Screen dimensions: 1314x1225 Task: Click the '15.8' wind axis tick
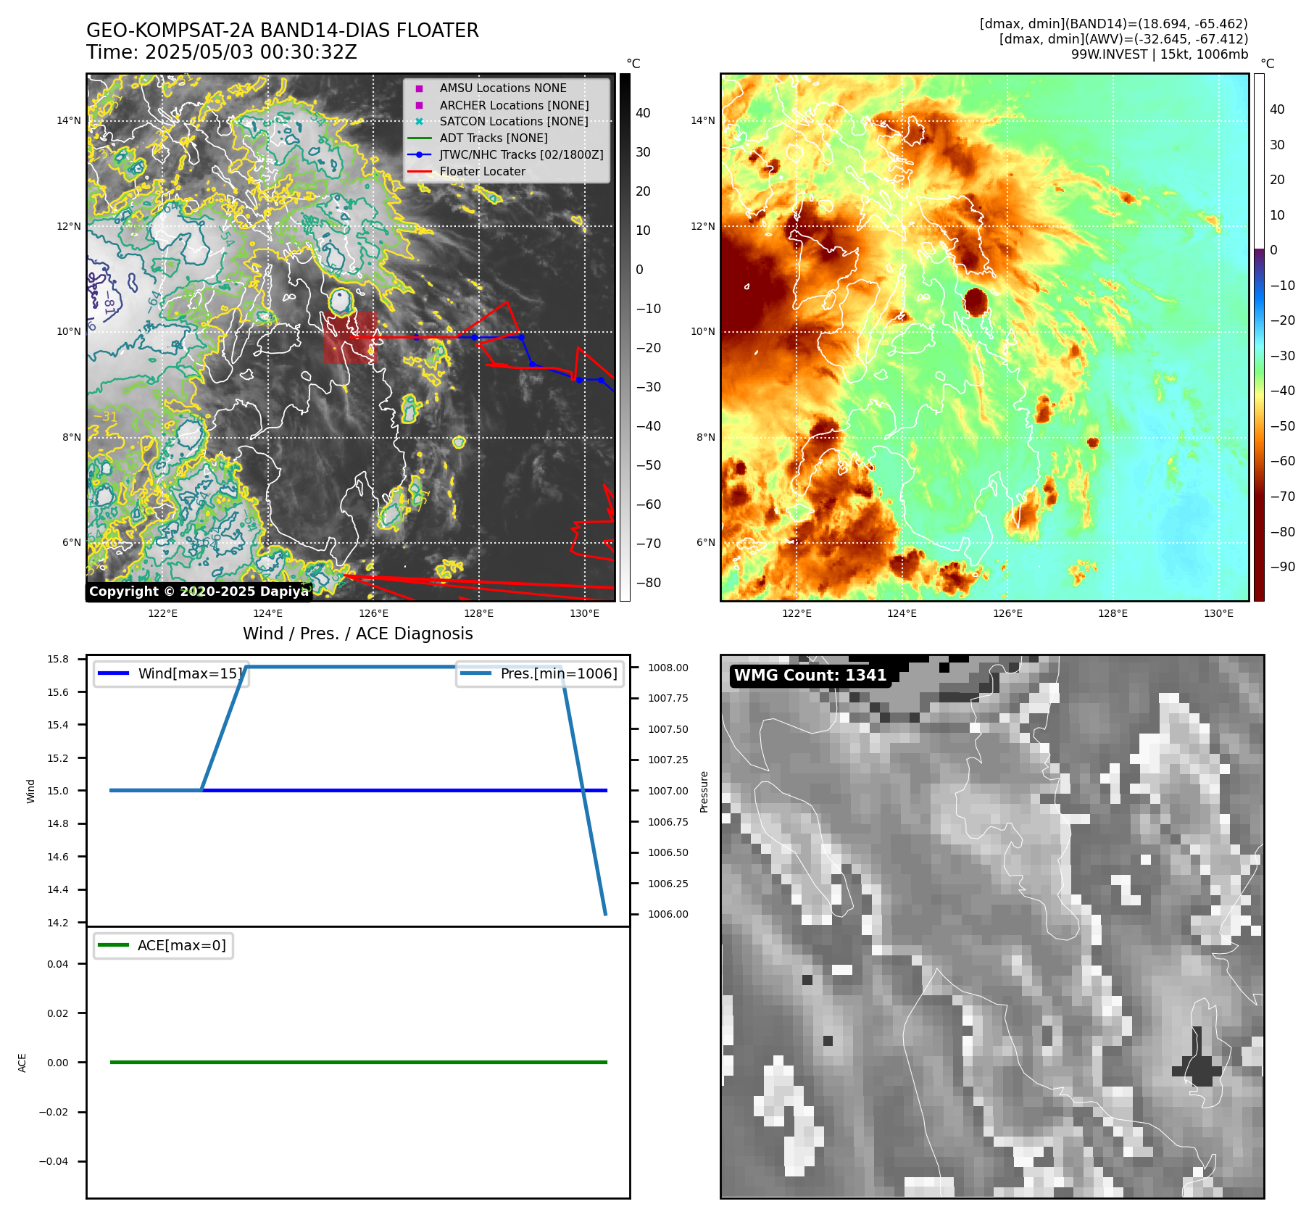pos(58,659)
